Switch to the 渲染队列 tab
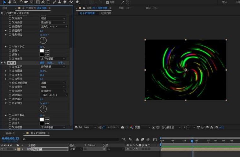240x157 pixels. 10,133
